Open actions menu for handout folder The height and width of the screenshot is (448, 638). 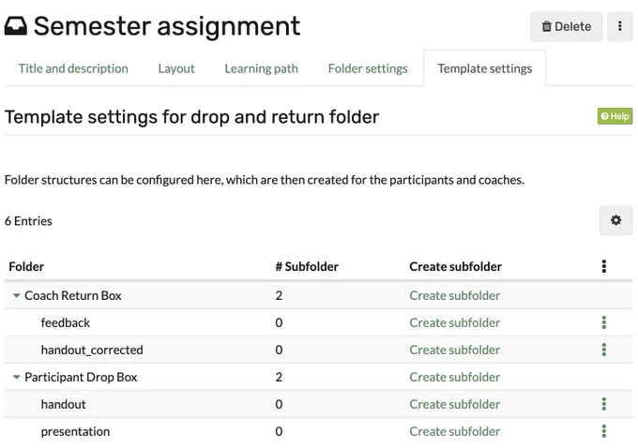604,404
